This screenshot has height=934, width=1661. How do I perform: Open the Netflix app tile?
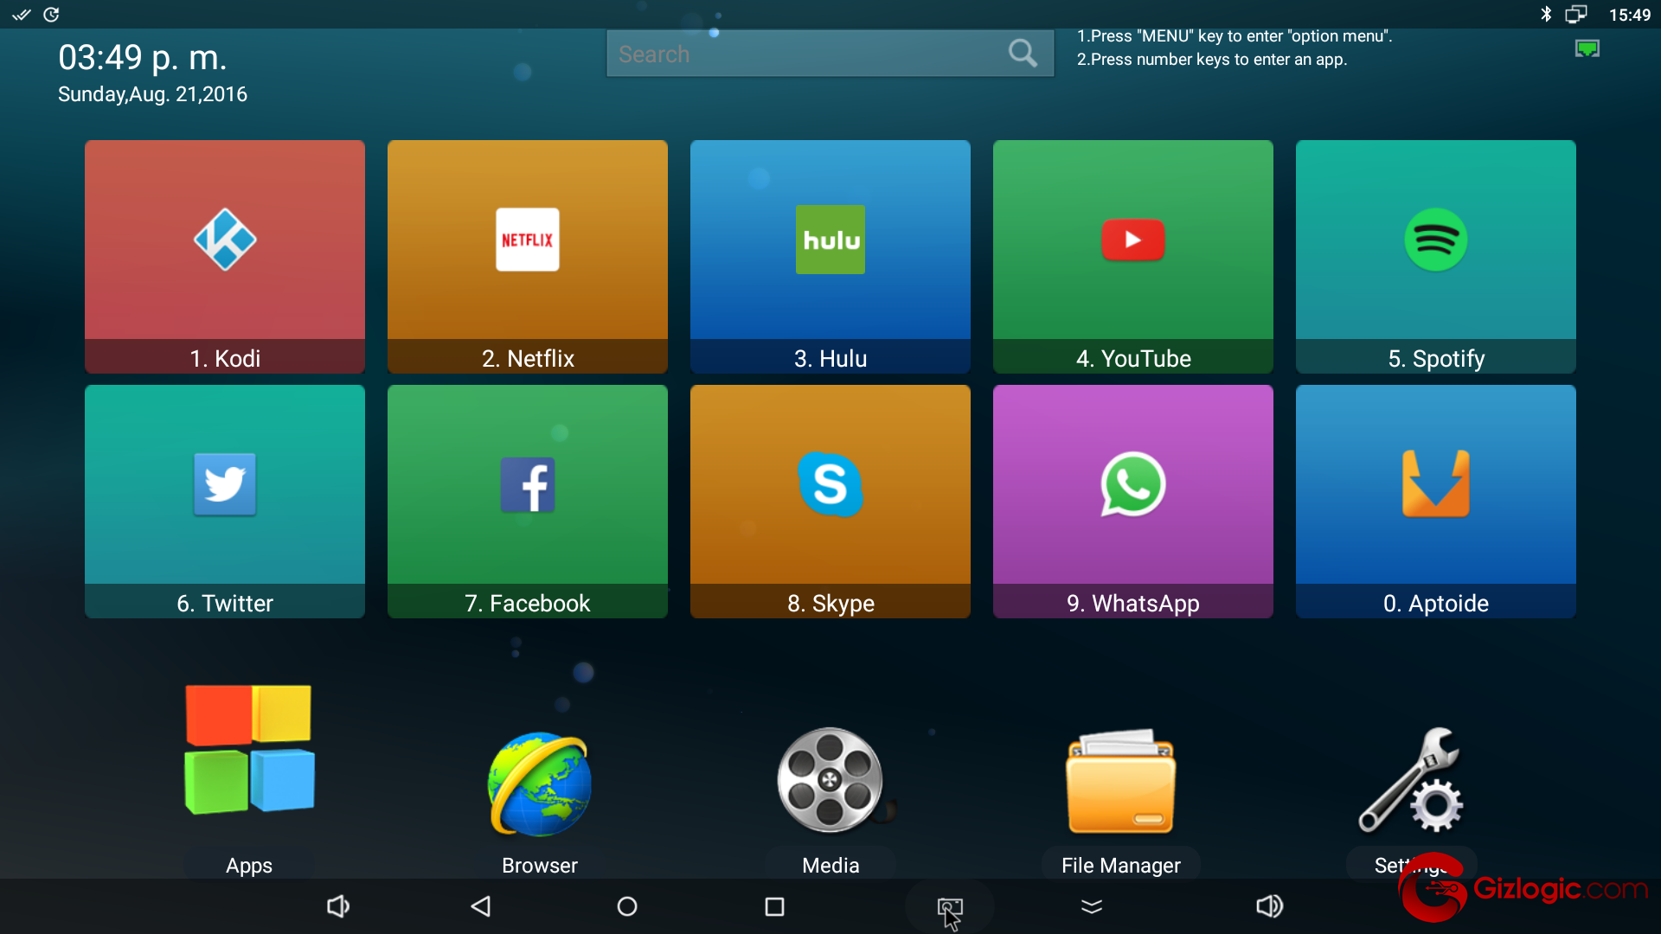(528, 256)
